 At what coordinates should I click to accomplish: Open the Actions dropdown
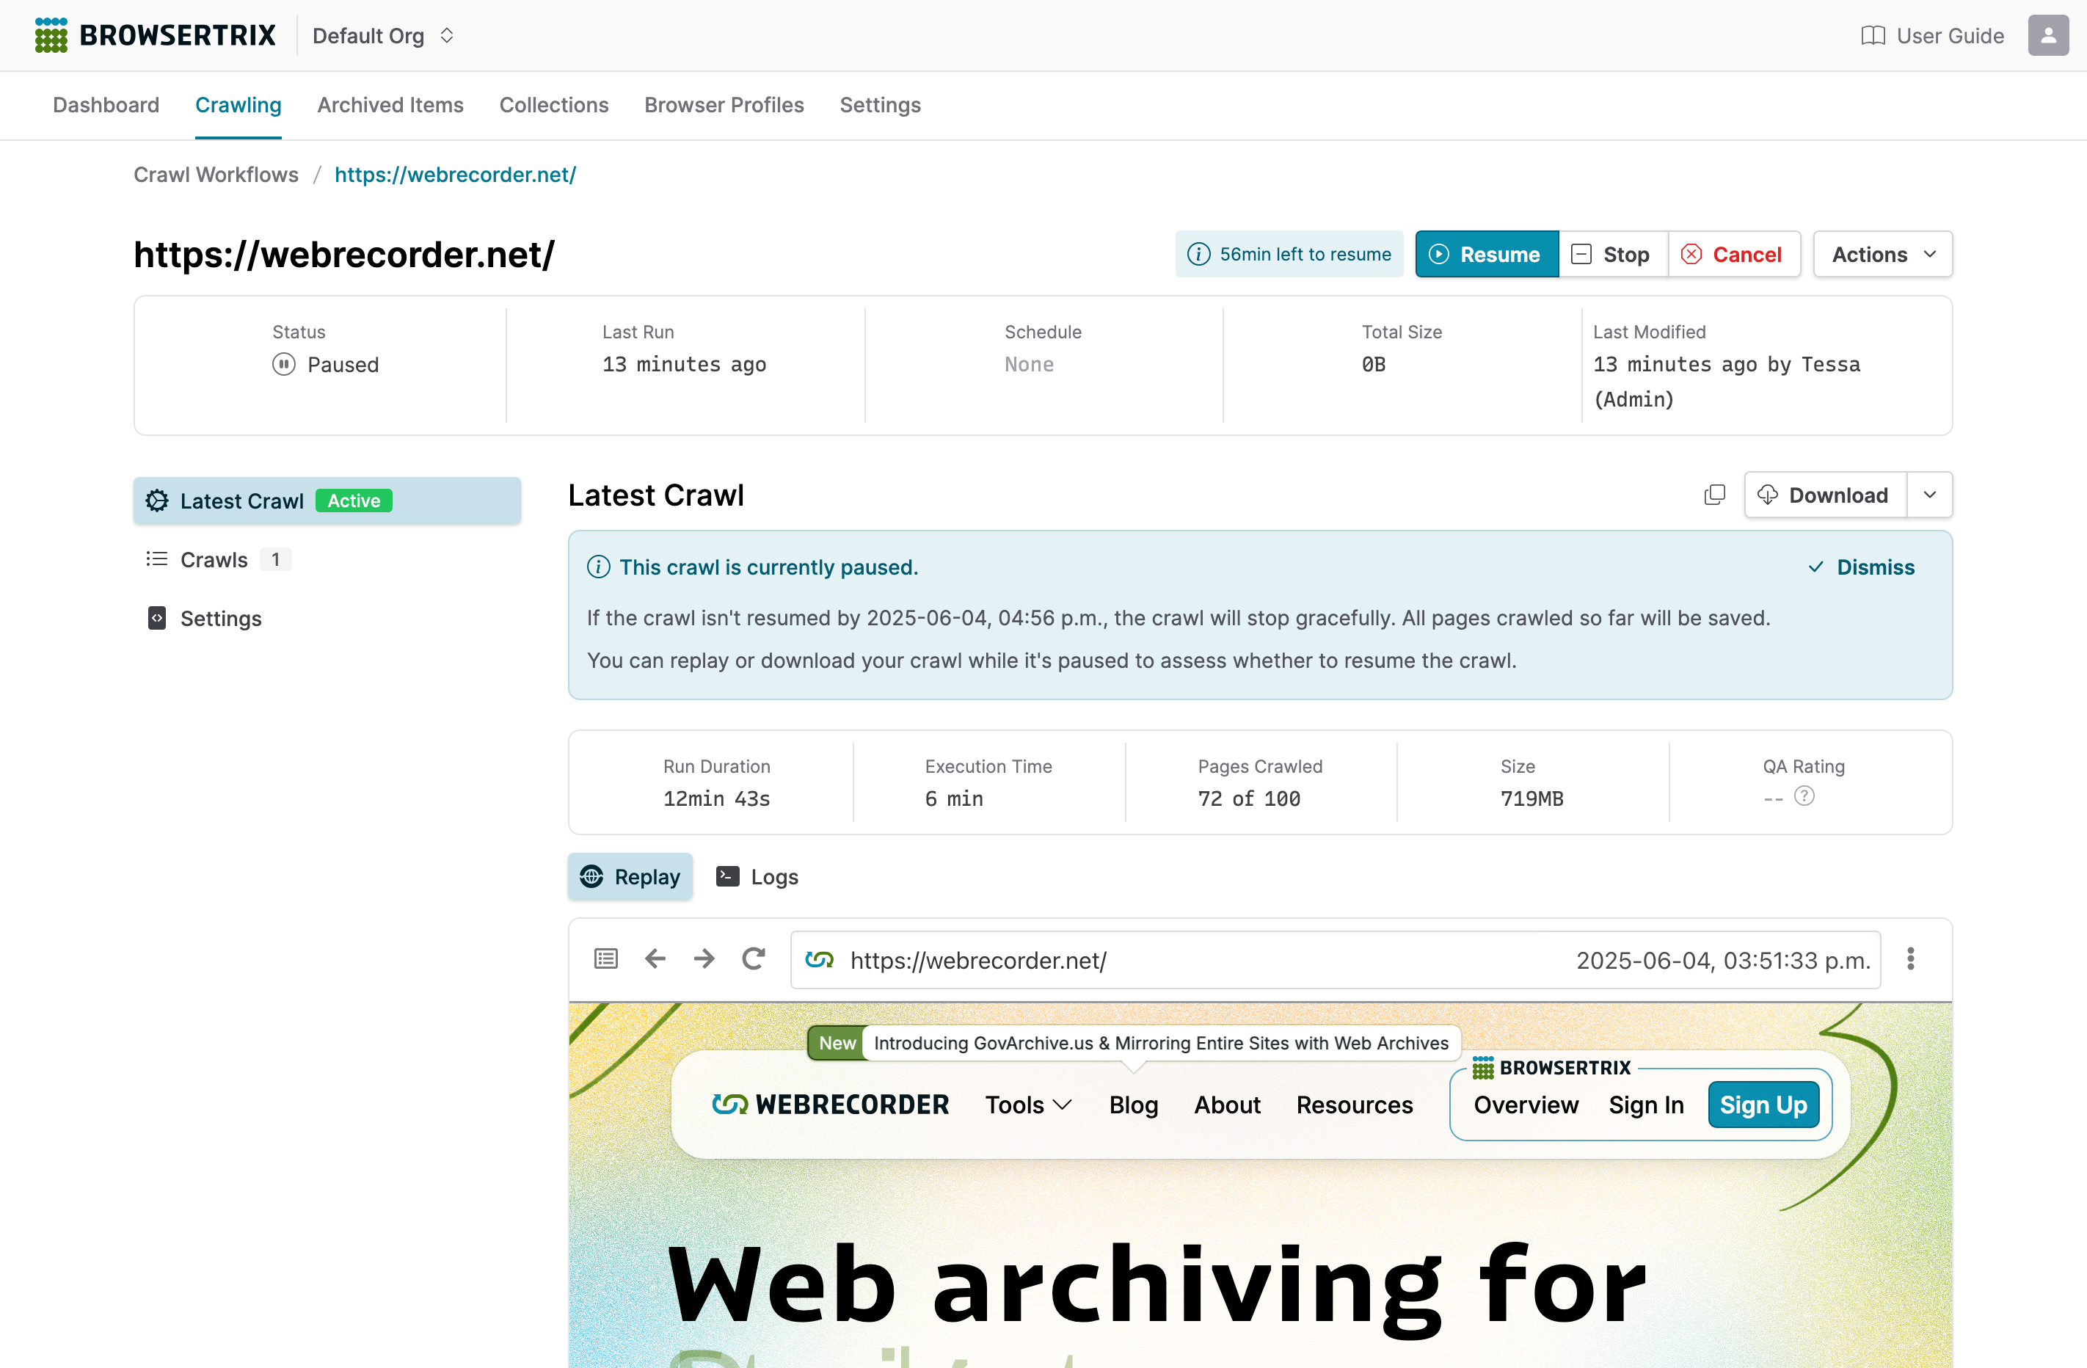point(1882,255)
